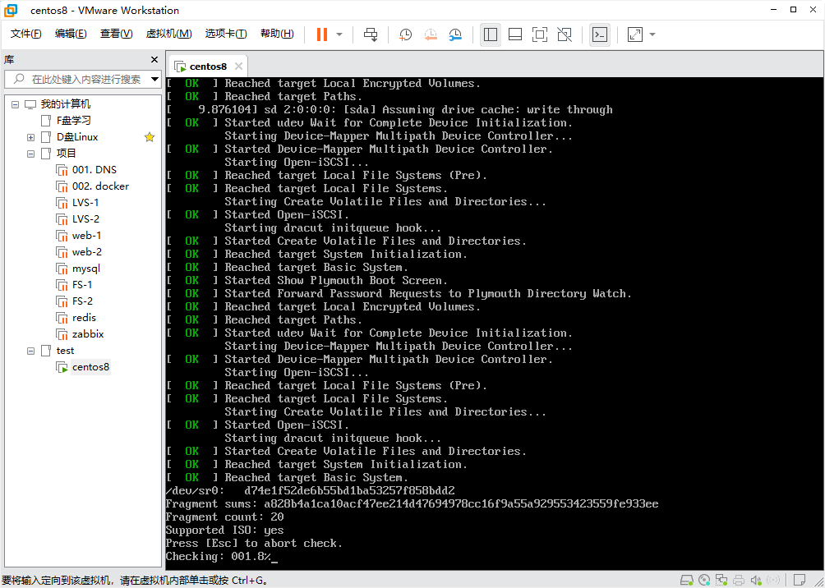Expand the D盘Linux folder
The width and height of the screenshot is (825, 588).
pyautogui.click(x=30, y=137)
